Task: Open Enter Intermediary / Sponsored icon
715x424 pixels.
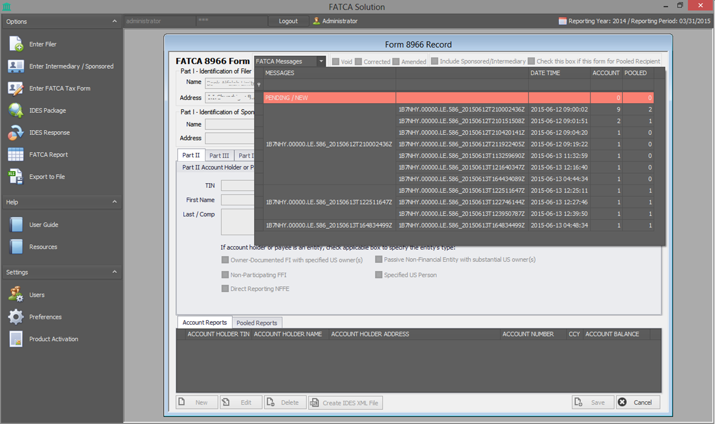Action: coord(16,66)
